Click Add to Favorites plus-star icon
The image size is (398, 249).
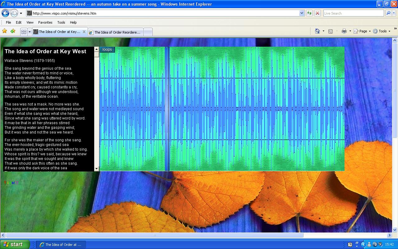coord(13,31)
